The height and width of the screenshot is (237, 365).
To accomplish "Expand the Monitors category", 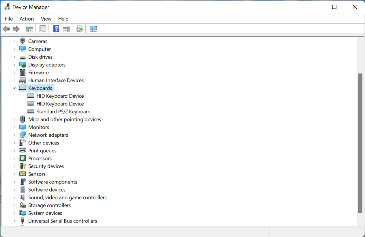I will (14, 127).
